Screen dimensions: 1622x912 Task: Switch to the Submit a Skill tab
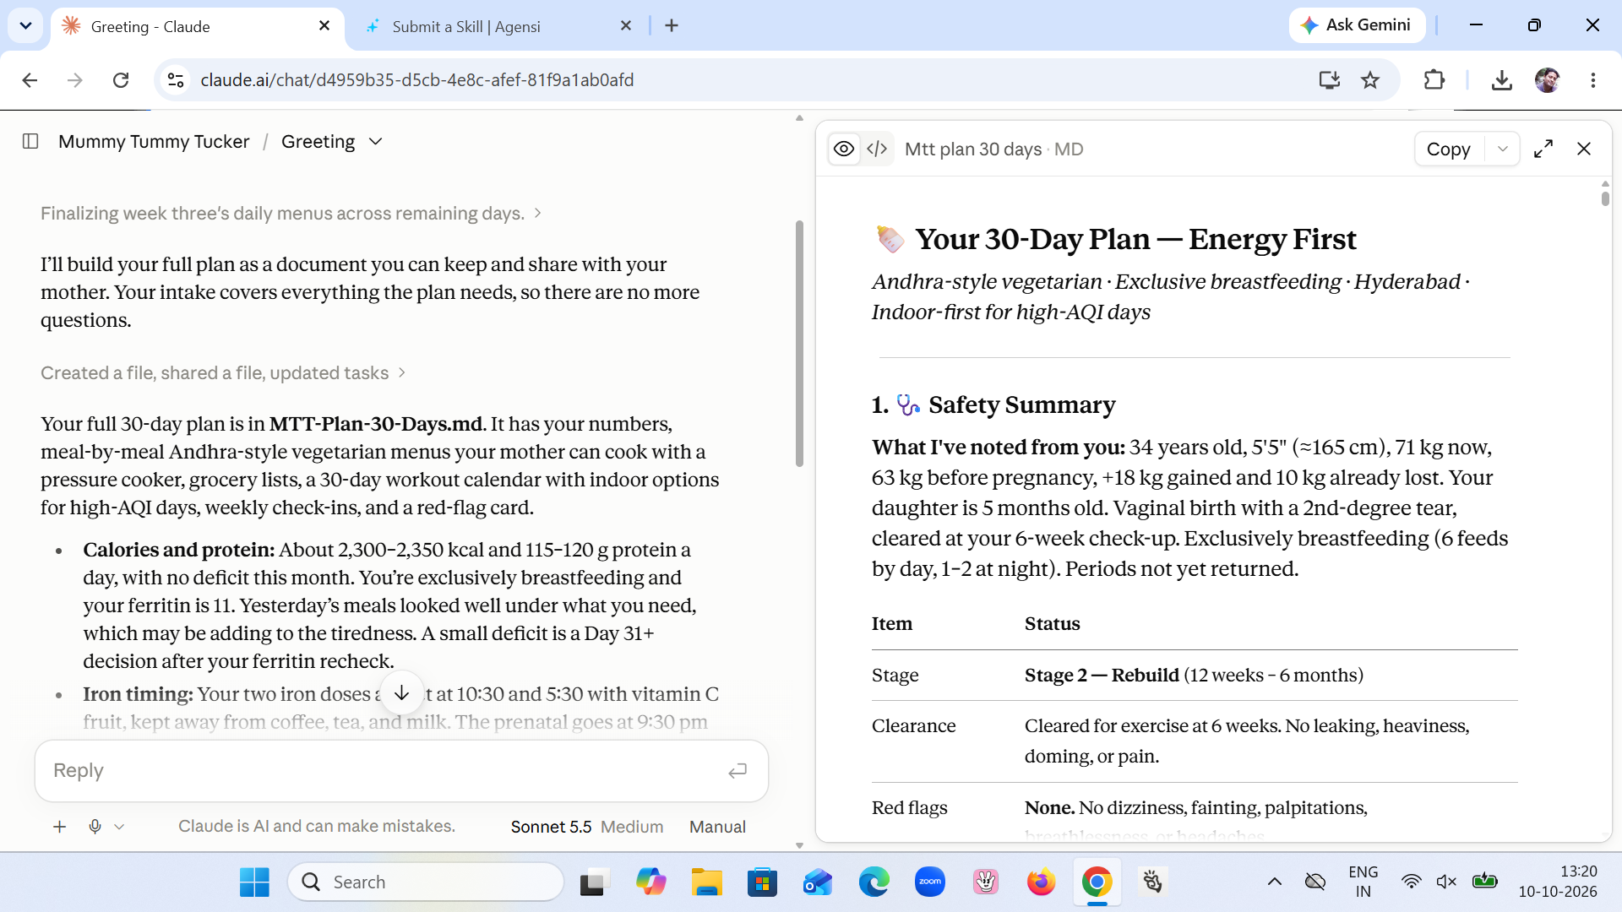tap(498, 26)
